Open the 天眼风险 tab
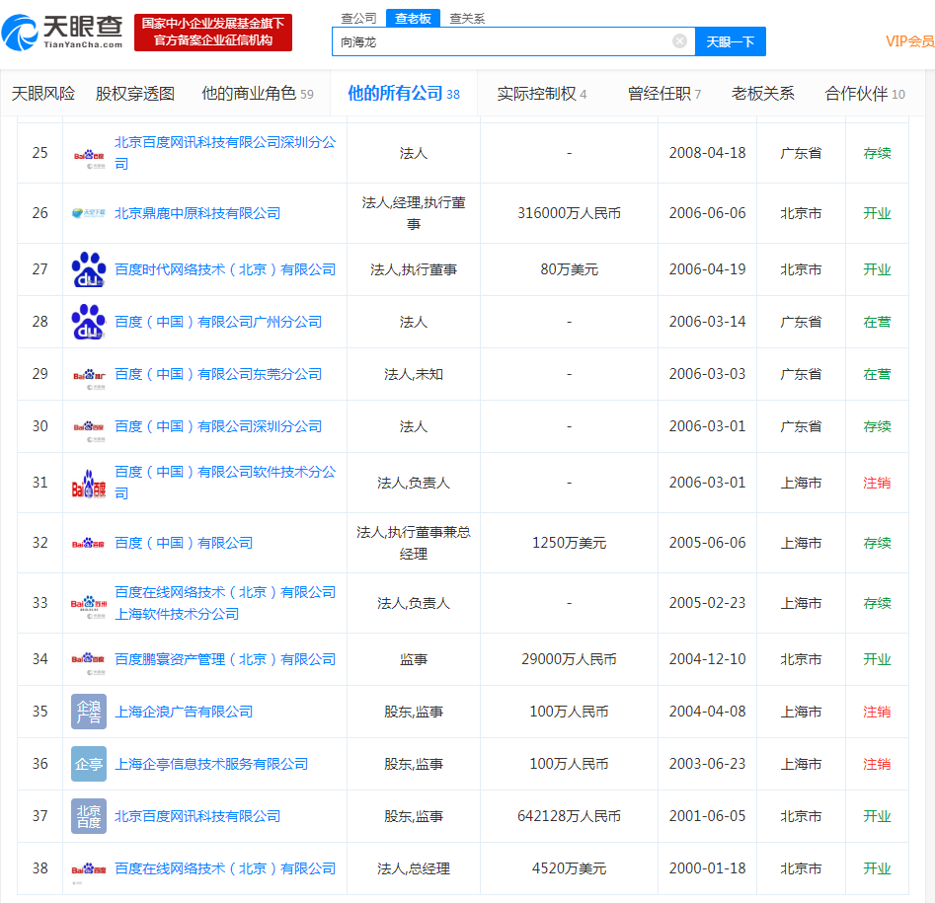Viewport: 935px width, 903px height. click(x=42, y=94)
